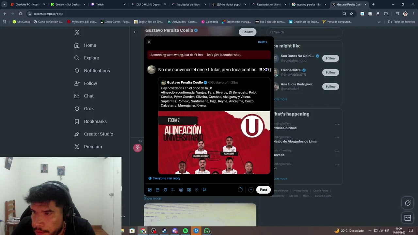The width and height of the screenshot is (418, 235).
Task: Open the Chrome extensions puzzle icon
Action: 386,14
